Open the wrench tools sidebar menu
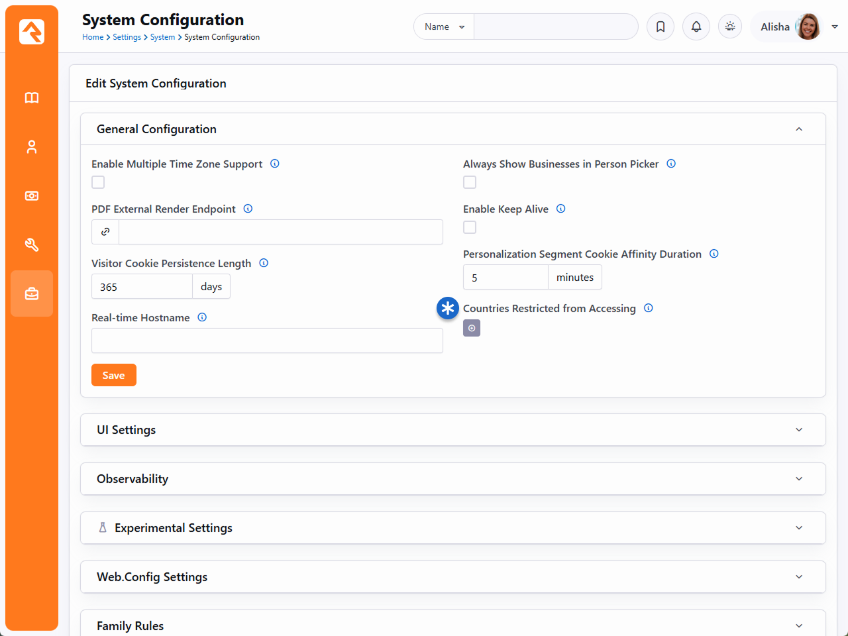 pyautogui.click(x=32, y=245)
